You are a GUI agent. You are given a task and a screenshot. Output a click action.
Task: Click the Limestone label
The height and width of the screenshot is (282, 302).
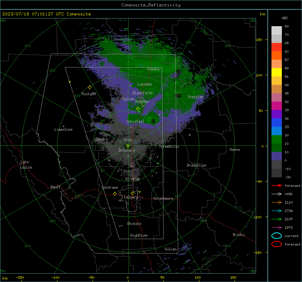tap(63, 129)
